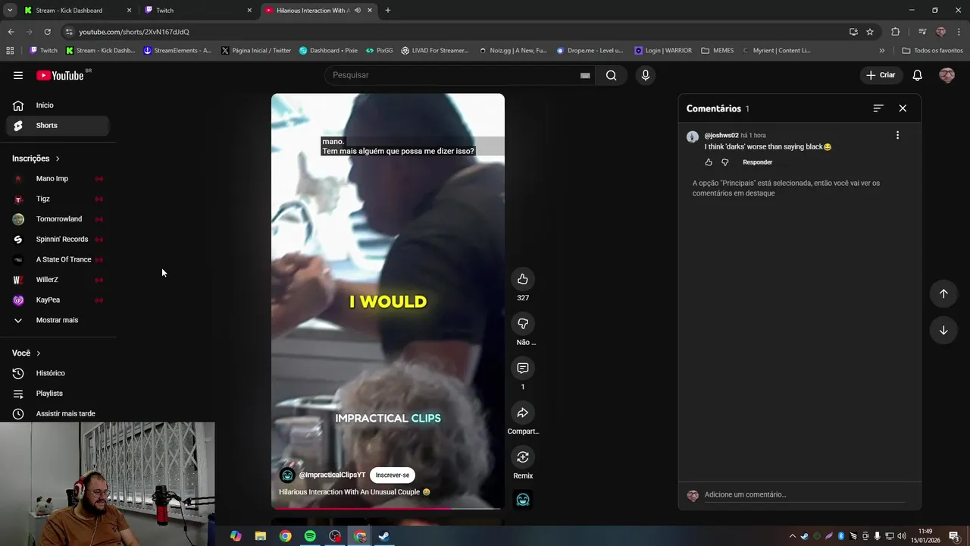
Task: Expand the Inscrições section
Action: 36,158
